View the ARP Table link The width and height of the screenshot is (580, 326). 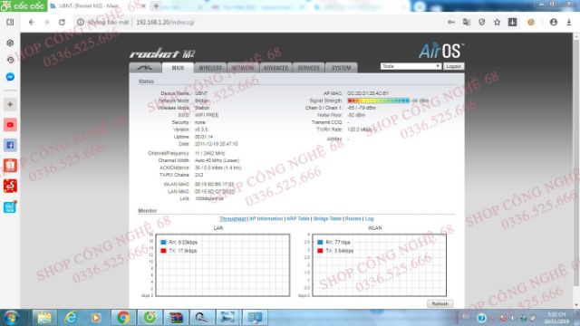(298, 219)
